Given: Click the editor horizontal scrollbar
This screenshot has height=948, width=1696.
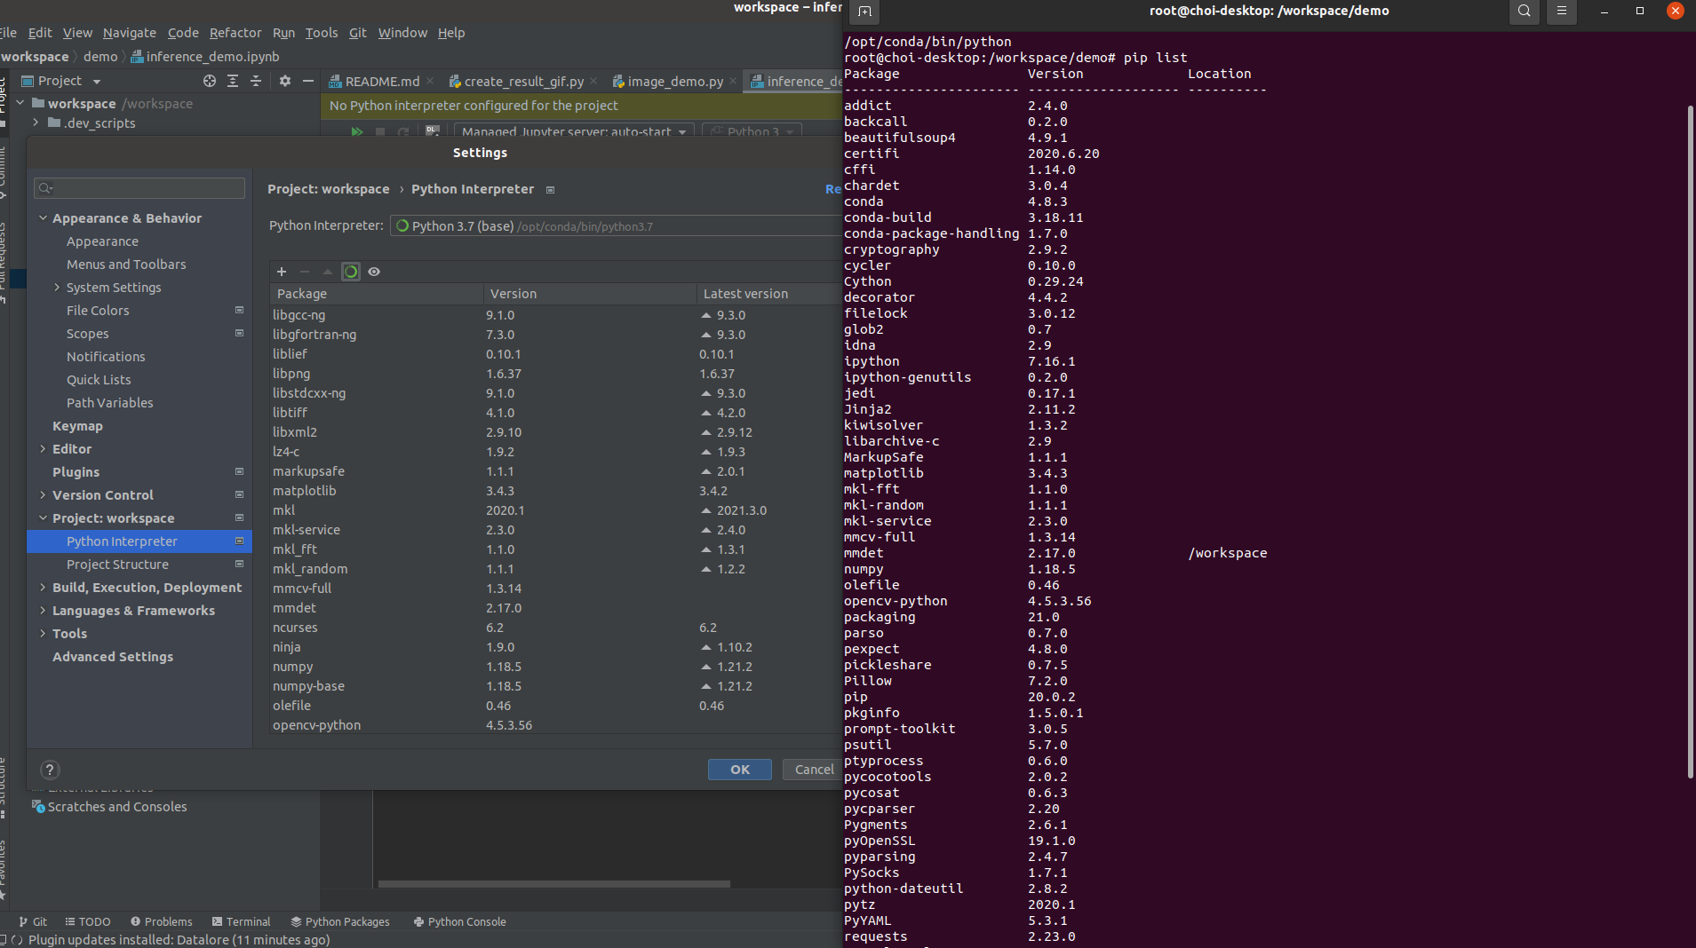Looking at the screenshot, I should 554,884.
